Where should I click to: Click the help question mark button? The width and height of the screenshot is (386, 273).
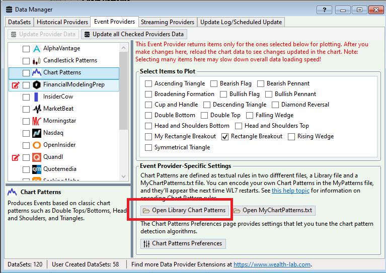(x=324, y=10)
